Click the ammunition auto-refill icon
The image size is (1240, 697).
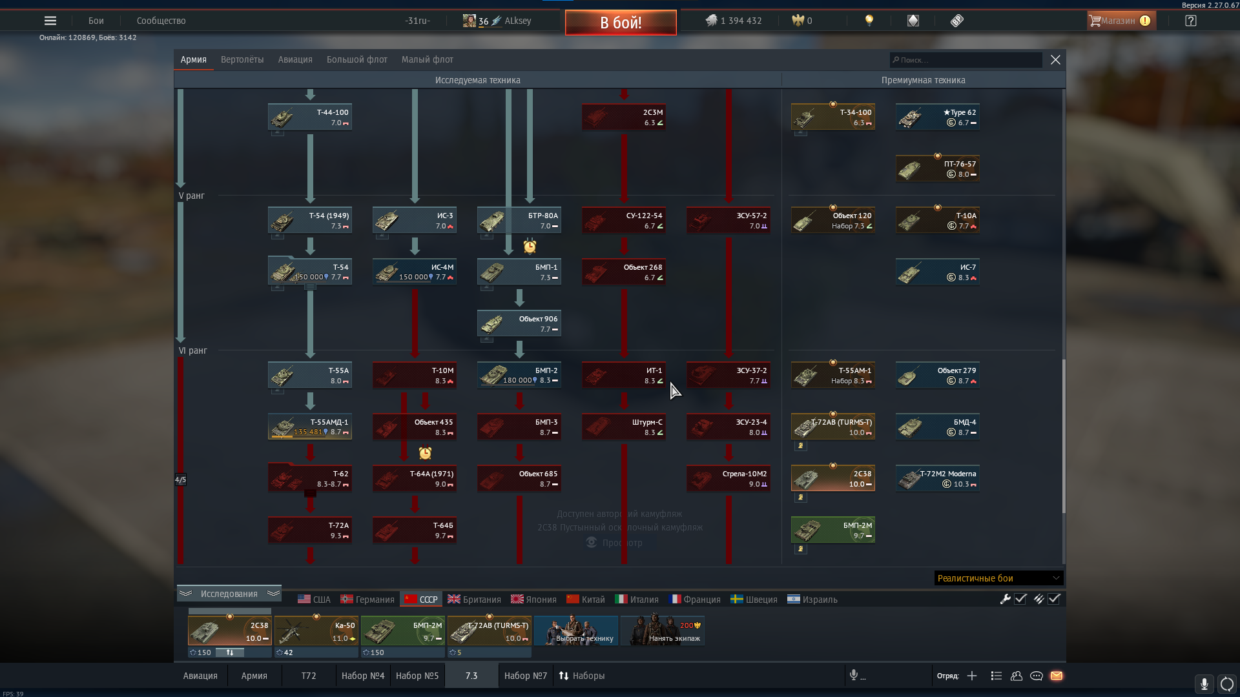click(x=1038, y=599)
